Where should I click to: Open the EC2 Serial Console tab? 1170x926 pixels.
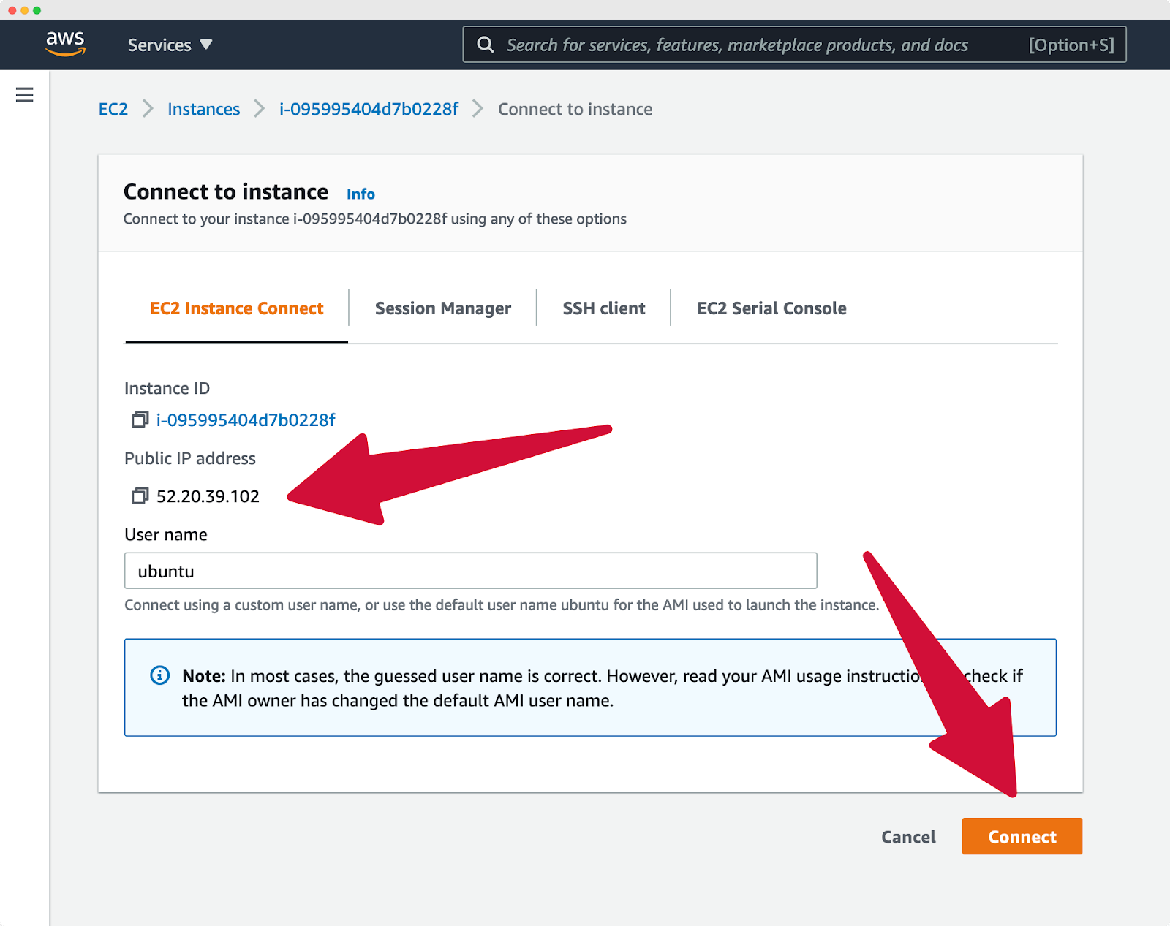click(x=771, y=308)
